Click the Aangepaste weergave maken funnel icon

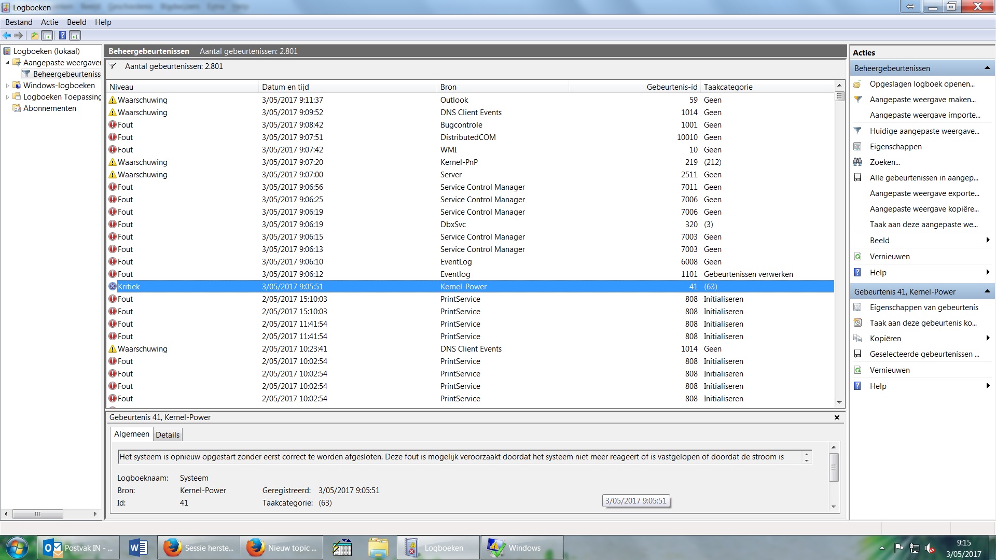point(857,100)
